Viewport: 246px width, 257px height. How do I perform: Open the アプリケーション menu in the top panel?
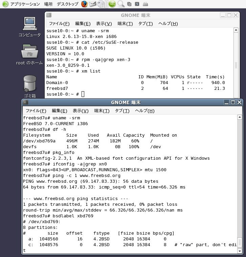25,4
